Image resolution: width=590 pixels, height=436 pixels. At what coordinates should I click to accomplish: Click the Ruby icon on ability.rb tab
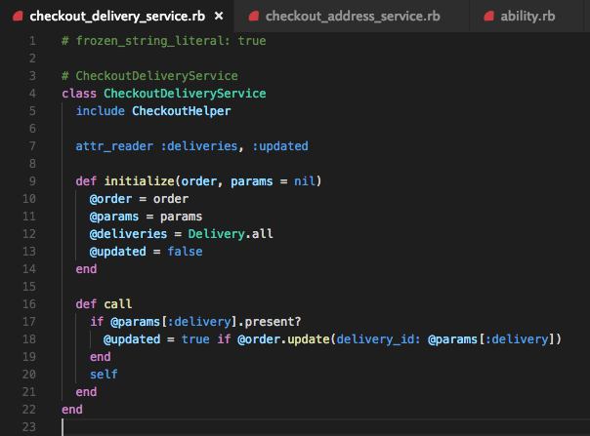point(488,17)
